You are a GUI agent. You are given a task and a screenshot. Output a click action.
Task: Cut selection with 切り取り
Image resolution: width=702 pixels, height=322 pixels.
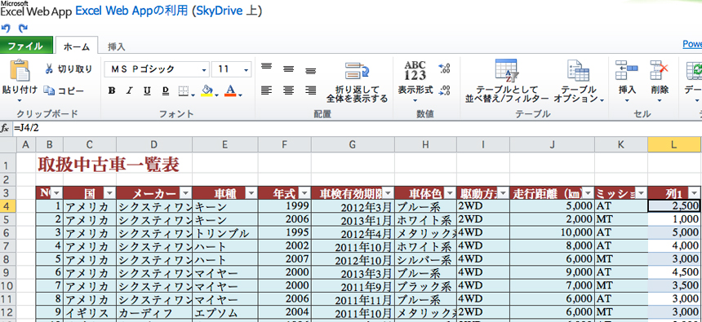pos(69,68)
